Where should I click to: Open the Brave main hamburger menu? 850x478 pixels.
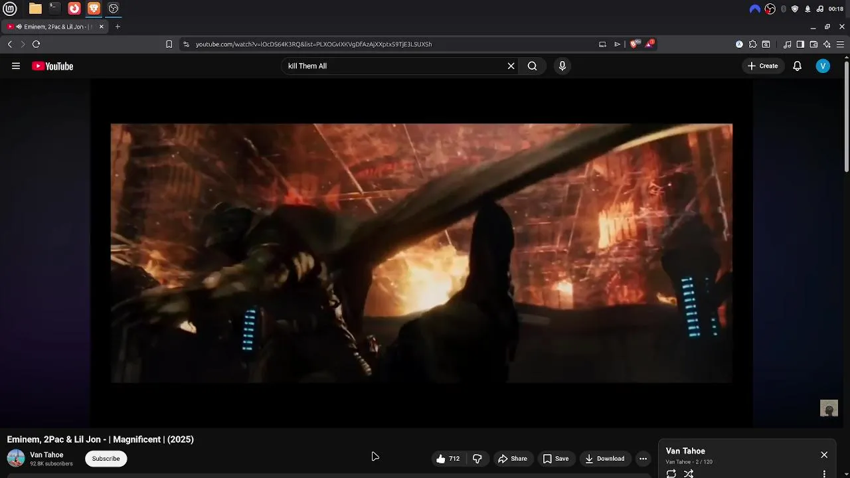[840, 44]
